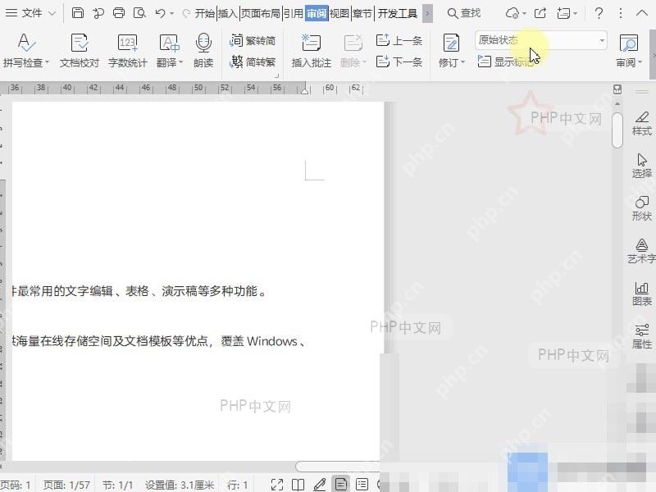This screenshot has height=492, width=656.
Task: Click the horizontal scrollbar thumb
Action: [x=337, y=466]
